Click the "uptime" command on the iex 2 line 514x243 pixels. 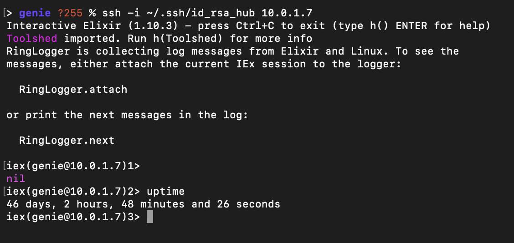(165, 191)
